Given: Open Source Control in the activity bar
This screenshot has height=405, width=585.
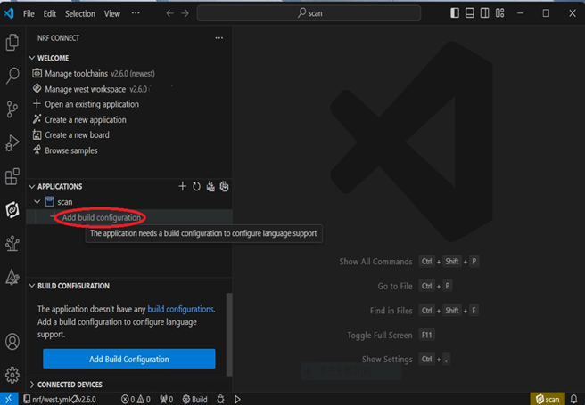Looking at the screenshot, I should (x=12, y=109).
